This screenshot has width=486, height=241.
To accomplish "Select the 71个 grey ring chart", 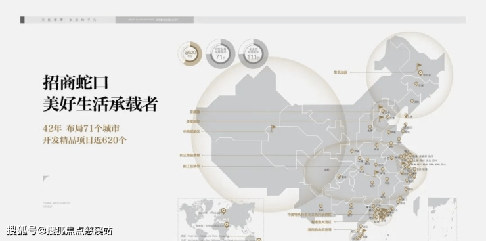I will [x=221, y=54].
